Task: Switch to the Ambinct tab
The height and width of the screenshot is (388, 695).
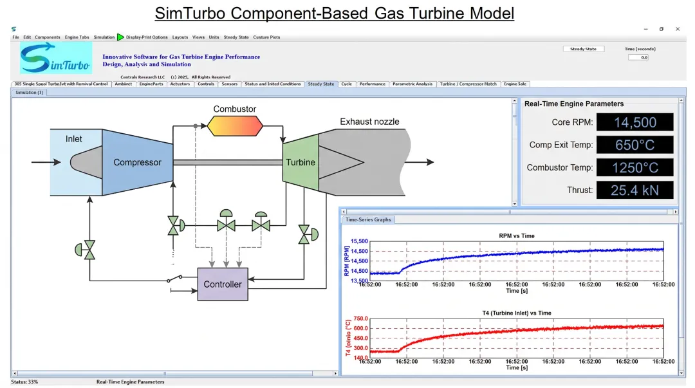Action: point(123,84)
